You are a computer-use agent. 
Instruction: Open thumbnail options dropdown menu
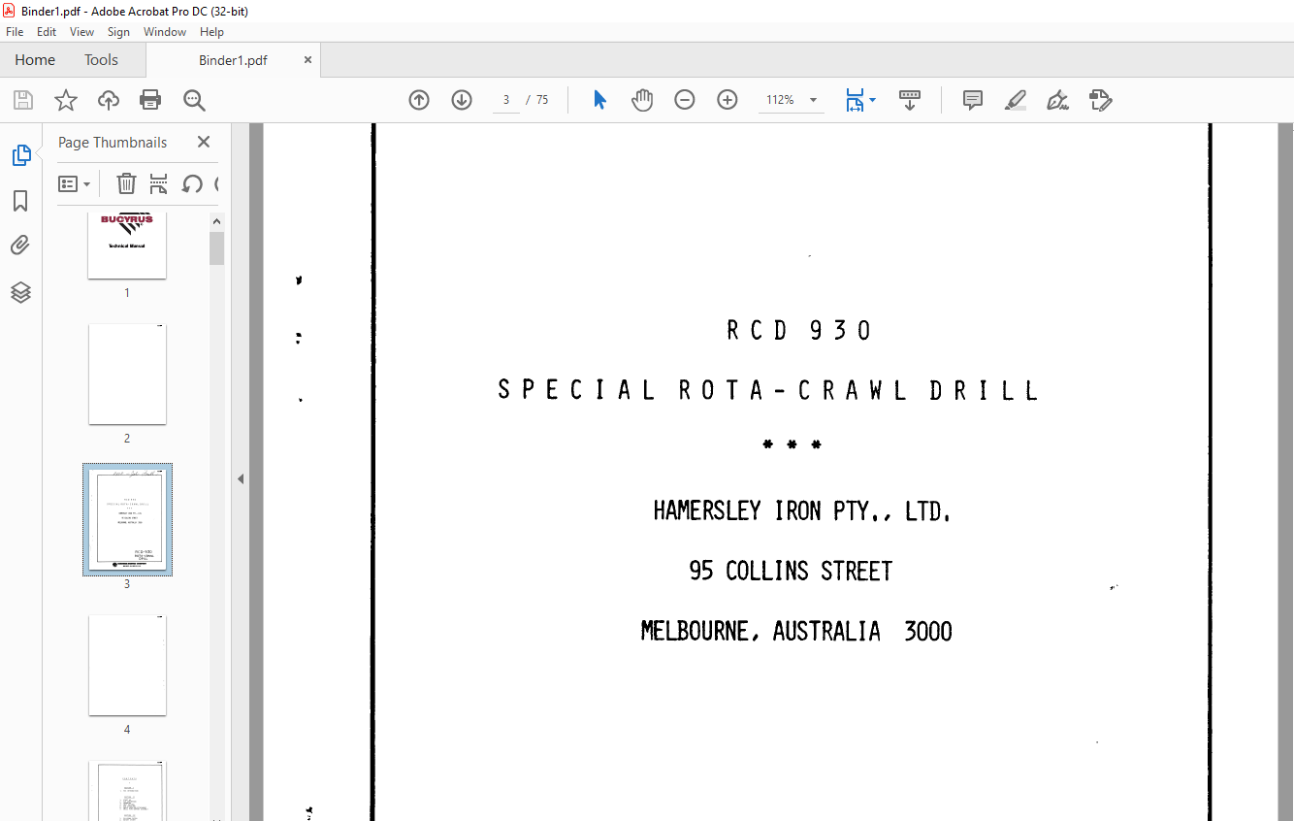[x=75, y=183]
